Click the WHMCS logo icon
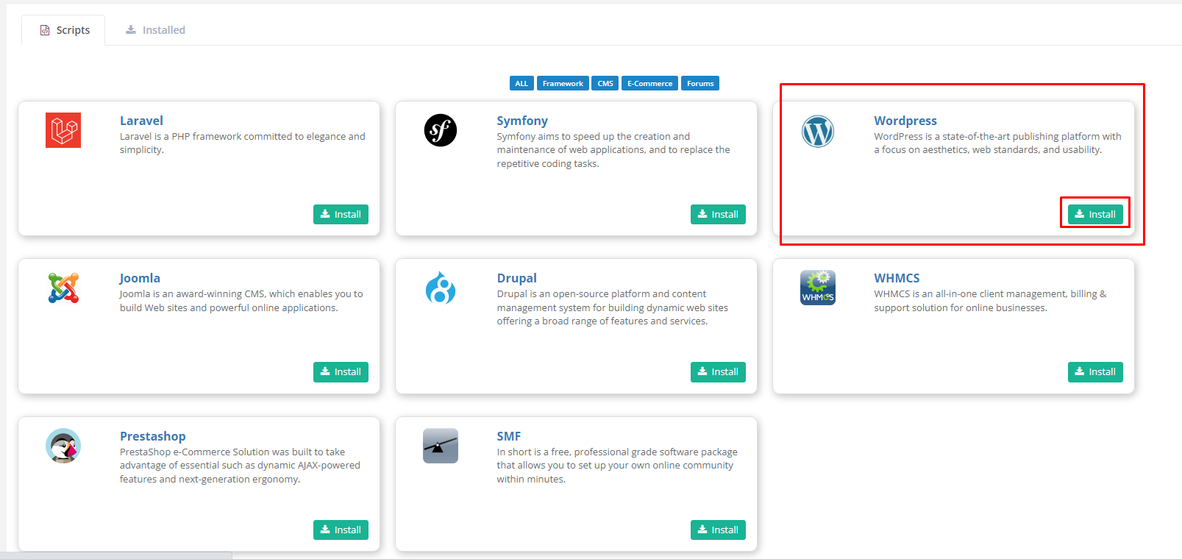The height and width of the screenshot is (559, 1182). coord(818,288)
